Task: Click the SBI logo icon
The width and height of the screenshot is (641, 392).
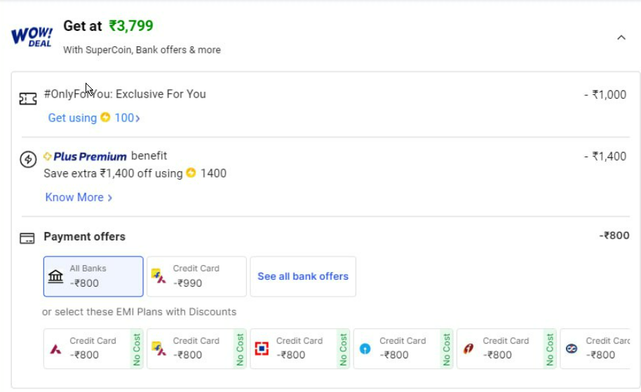Action: click(365, 349)
